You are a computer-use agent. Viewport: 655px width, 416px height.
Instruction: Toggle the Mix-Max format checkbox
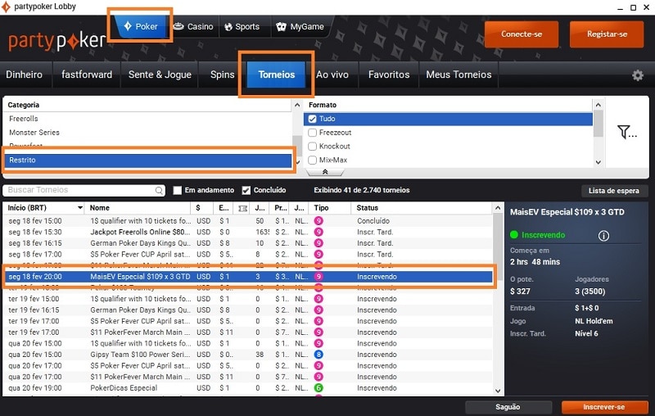(x=312, y=161)
